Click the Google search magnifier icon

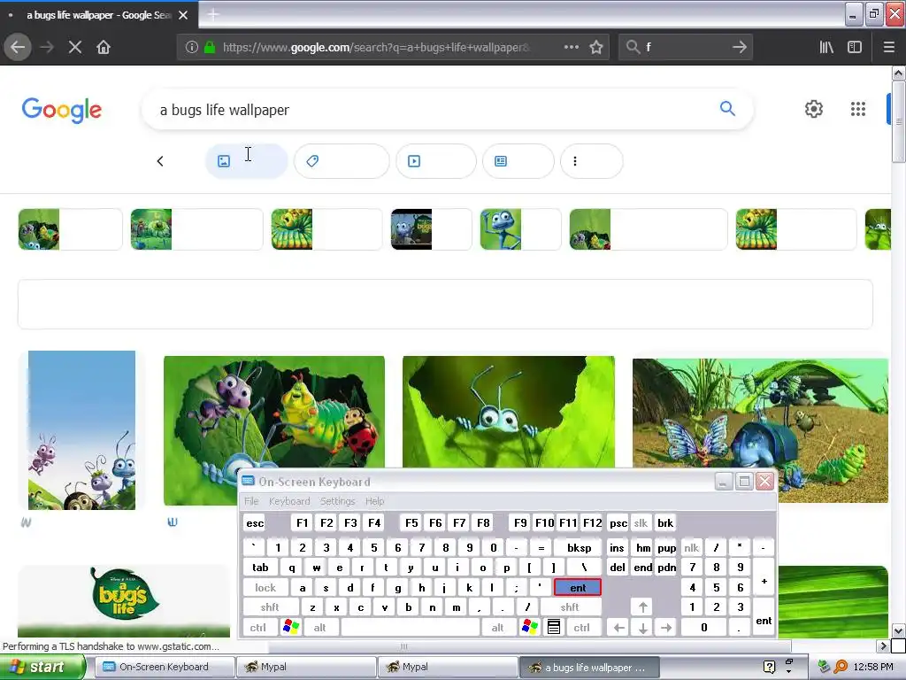point(727,108)
